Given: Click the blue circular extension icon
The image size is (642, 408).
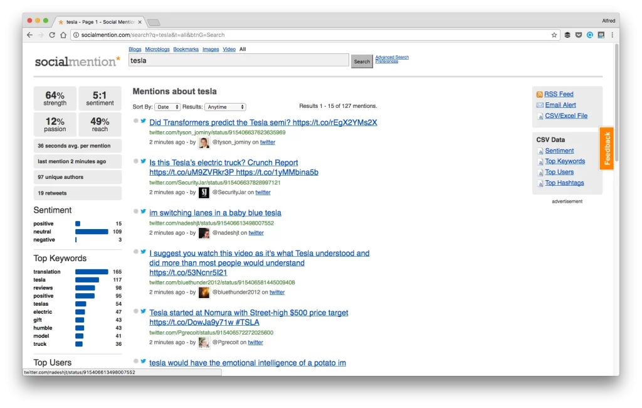Looking at the screenshot, I should [x=589, y=35].
